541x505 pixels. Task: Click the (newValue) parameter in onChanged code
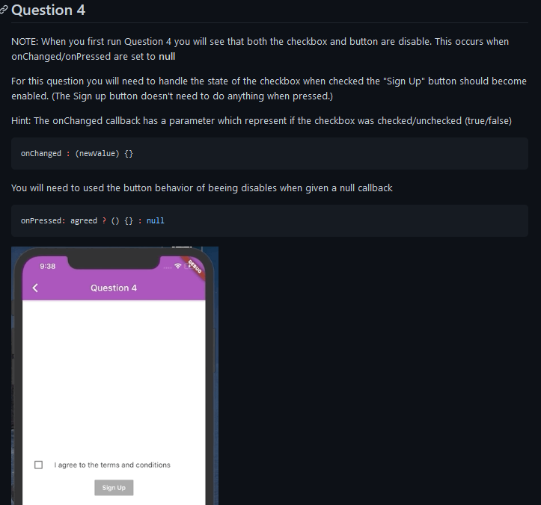tap(97, 154)
